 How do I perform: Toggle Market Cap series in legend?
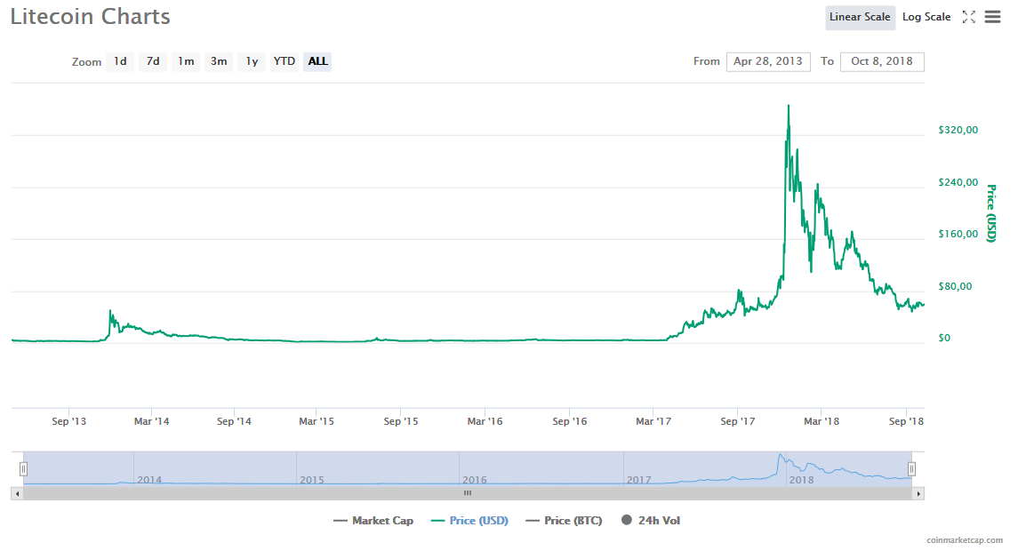pos(373,521)
